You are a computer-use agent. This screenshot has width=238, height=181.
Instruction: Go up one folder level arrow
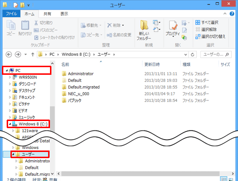[x=33, y=54]
